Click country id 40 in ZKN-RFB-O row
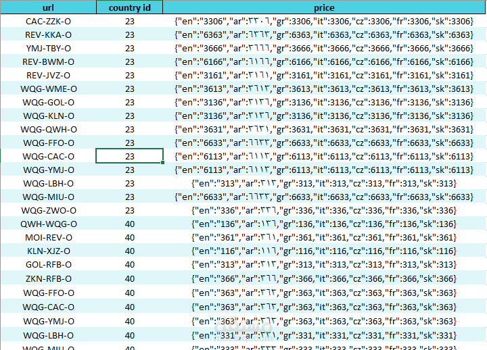The image size is (487, 350). [x=129, y=278]
